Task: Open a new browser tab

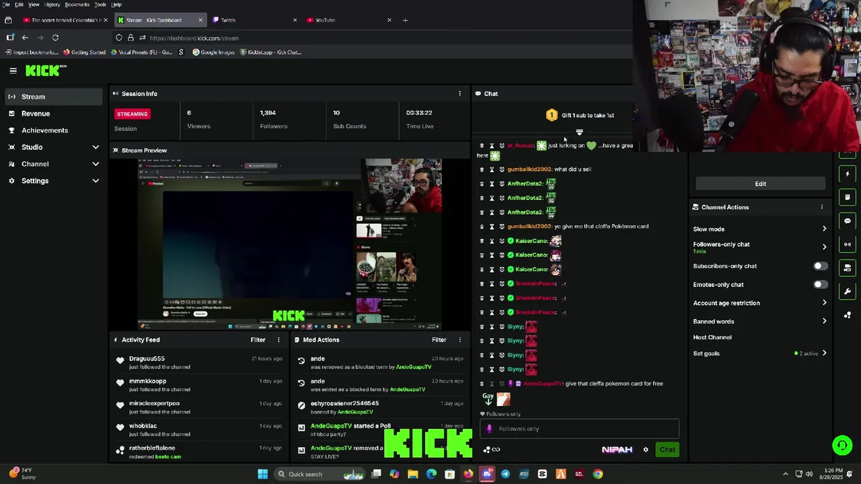Action: tap(405, 20)
